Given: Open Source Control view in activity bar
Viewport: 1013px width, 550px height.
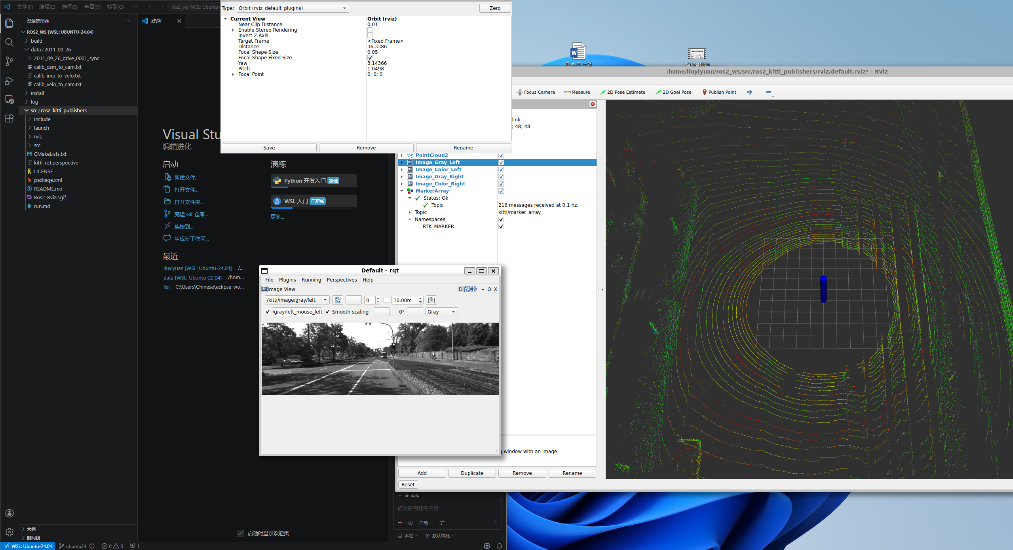Looking at the screenshot, I should coord(10,61).
